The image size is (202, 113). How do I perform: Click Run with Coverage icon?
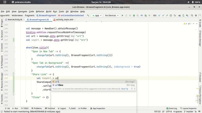(138, 15)
